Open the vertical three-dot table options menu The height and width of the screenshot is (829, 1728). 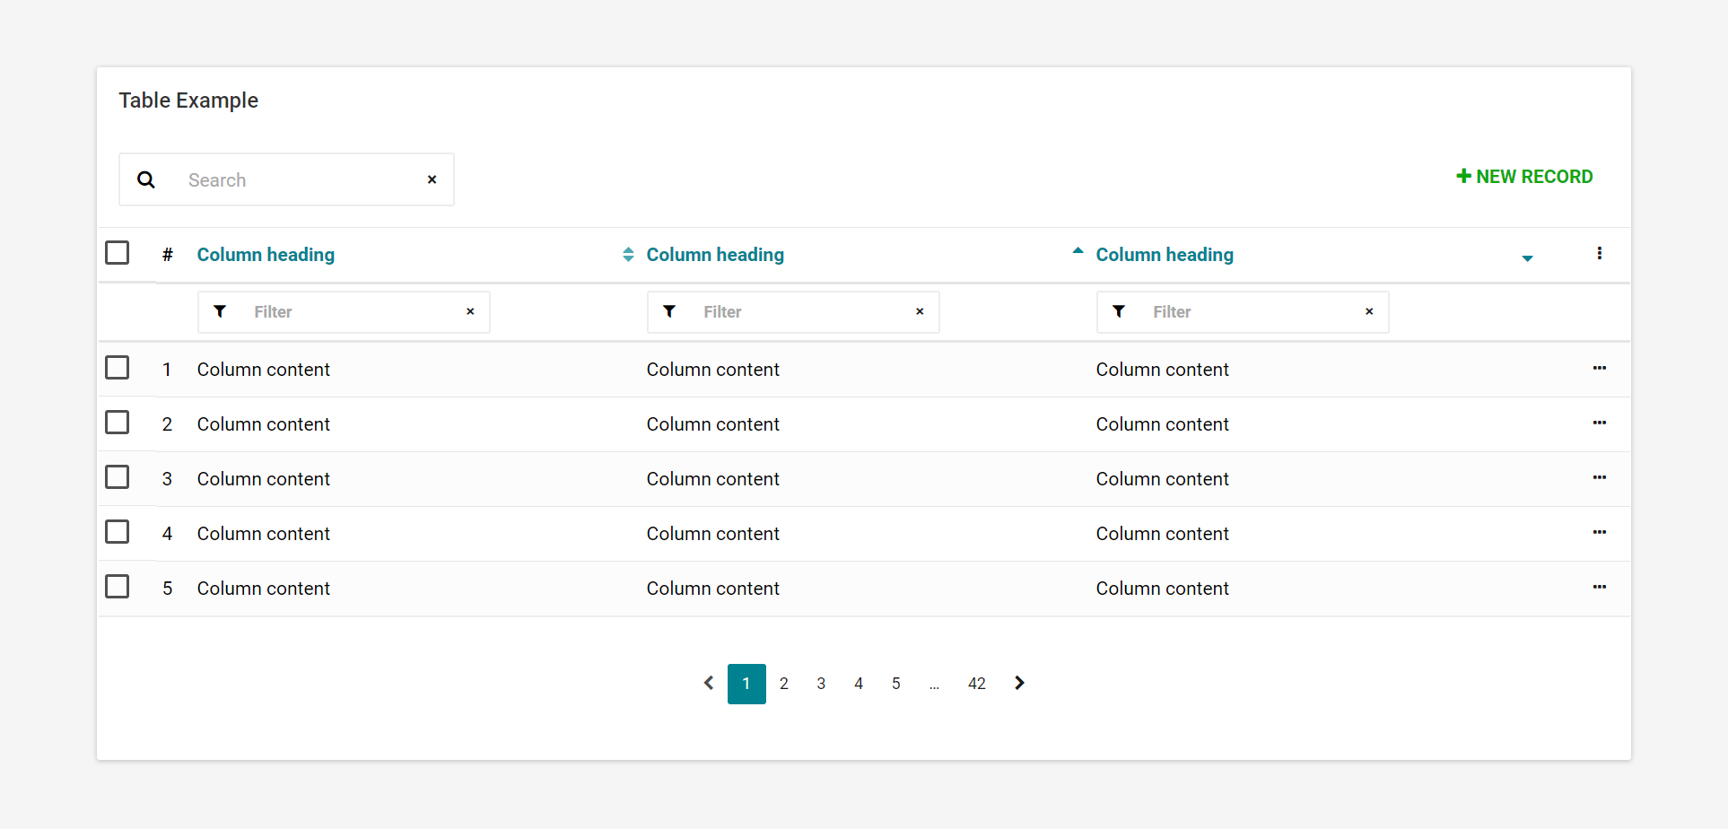click(1599, 254)
